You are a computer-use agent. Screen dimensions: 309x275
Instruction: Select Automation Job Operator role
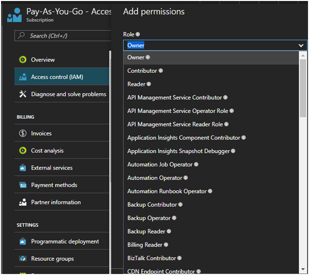[x=211, y=165]
